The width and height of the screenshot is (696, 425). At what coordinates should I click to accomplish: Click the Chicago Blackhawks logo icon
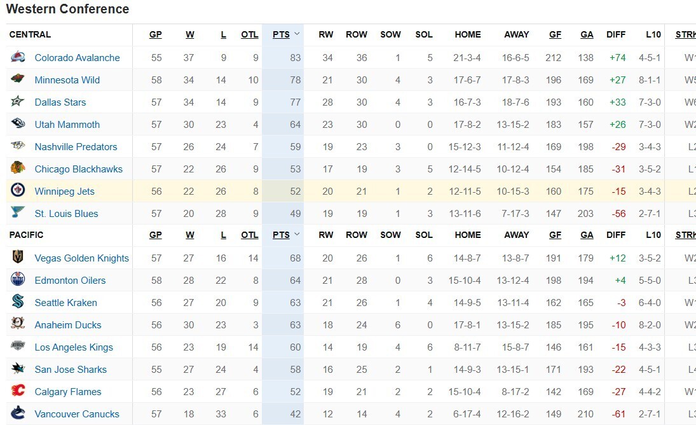pyautogui.click(x=18, y=168)
